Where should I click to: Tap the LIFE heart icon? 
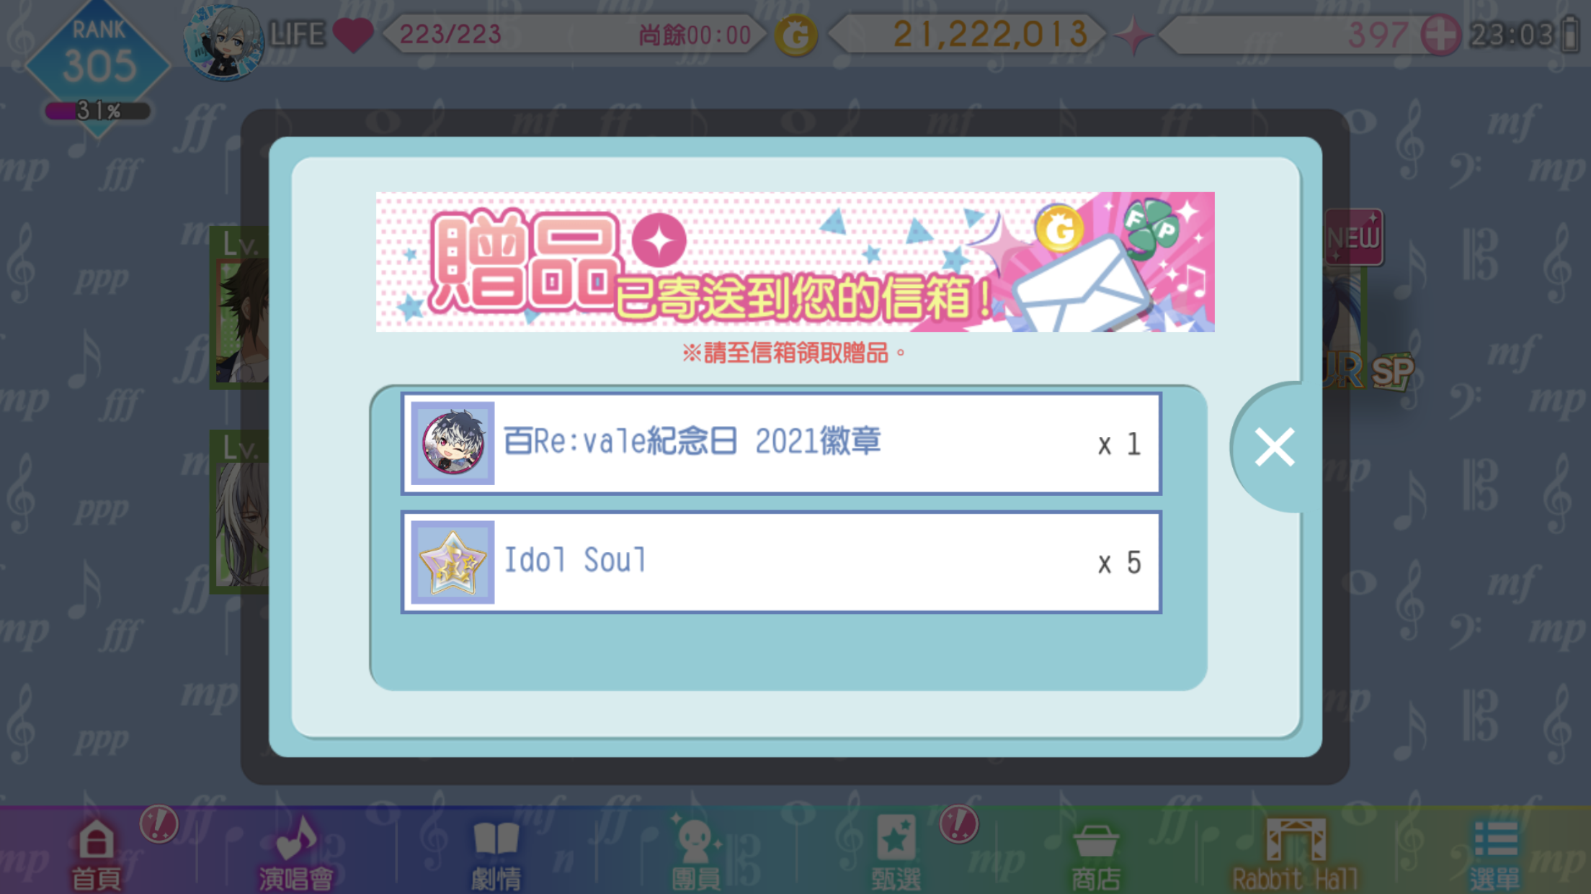tap(352, 35)
